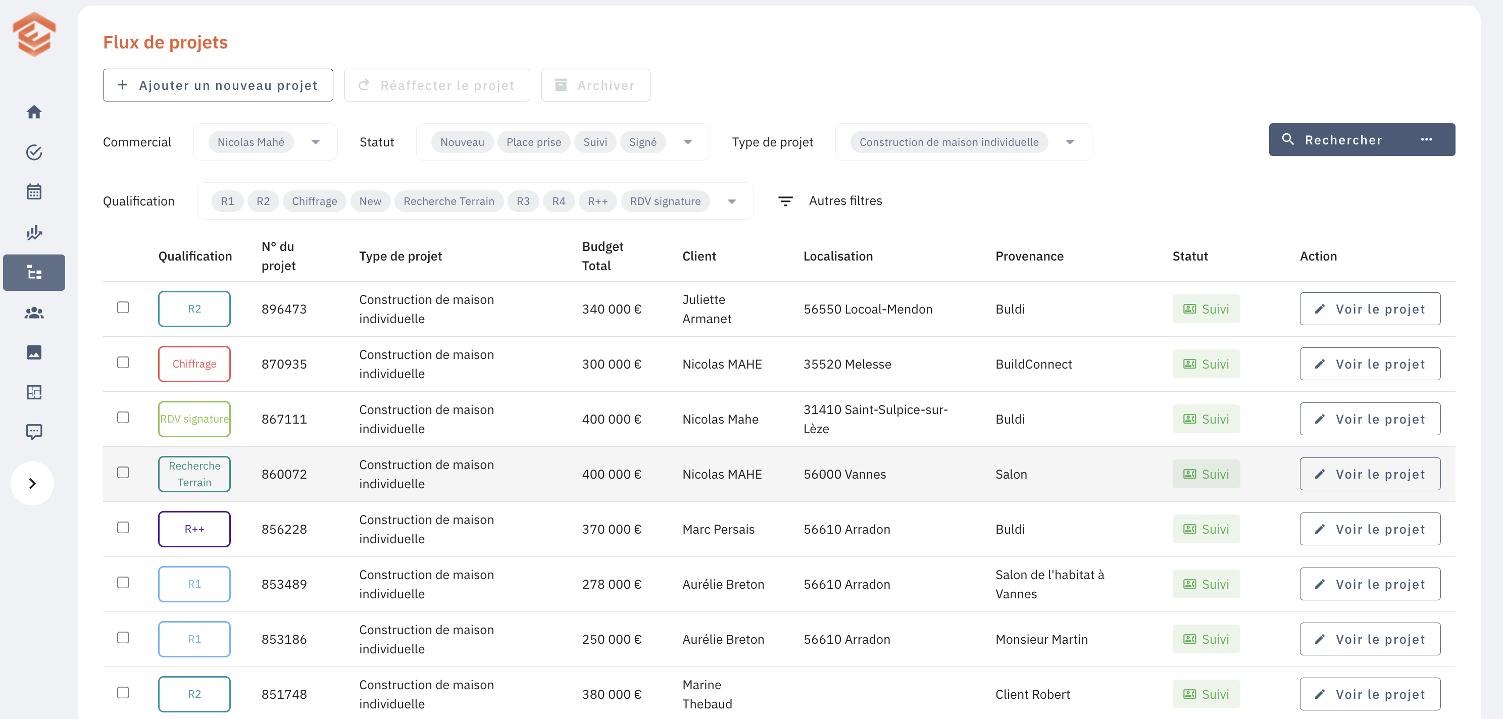
Task: Click the R++ chip in Qualification filter
Action: (x=597, y=201)
